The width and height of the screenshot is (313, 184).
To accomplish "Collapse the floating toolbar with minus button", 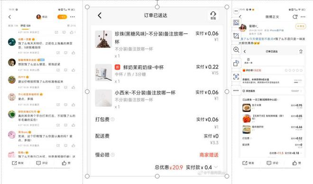I will tap(236, 11).
